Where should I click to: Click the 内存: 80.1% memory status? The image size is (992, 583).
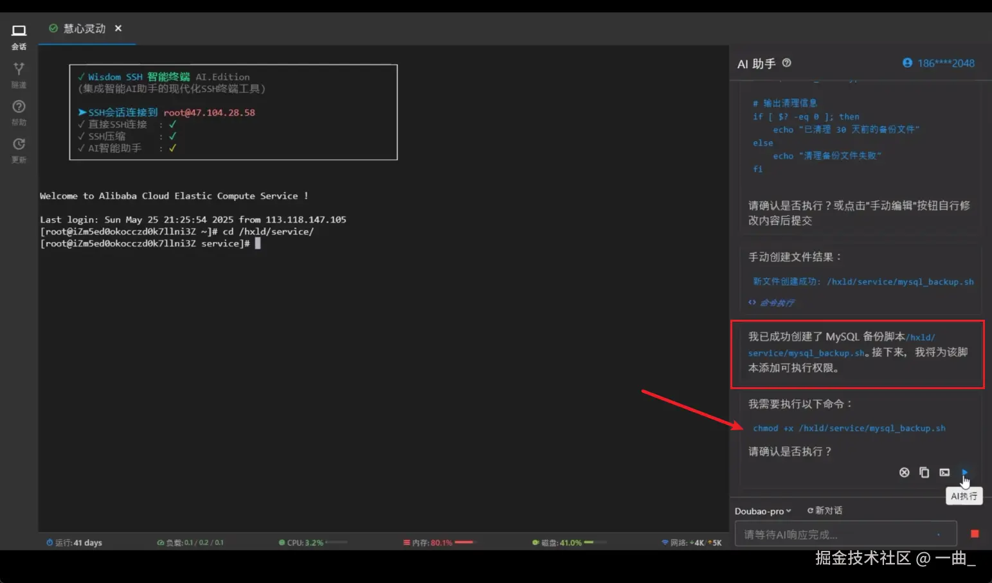(428, 543)
